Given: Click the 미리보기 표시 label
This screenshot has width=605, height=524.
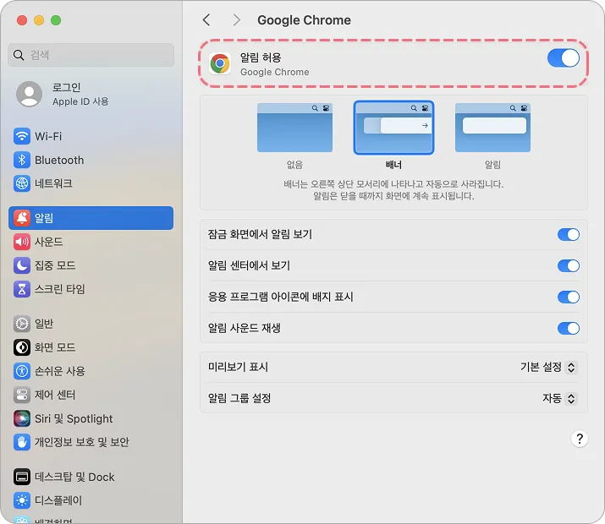Looking at the screenshot, I should pos(238,367).
